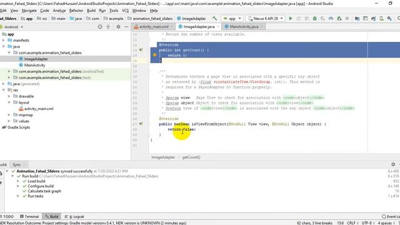Viewport: 400px width, 225px height.
Task: Open the Event Log
Action: click(391, 217)
